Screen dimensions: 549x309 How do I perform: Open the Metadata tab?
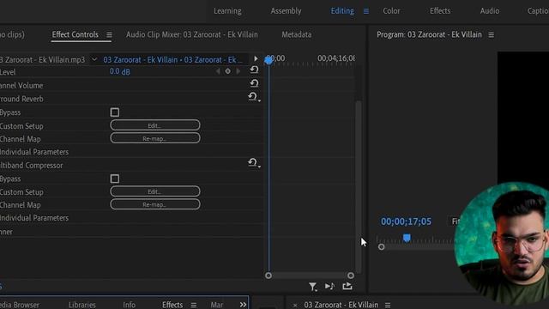point(297,34)
